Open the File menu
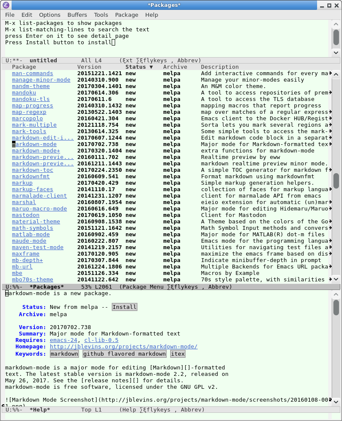Viewport: 342px width, 421px height. pos(9,15)
